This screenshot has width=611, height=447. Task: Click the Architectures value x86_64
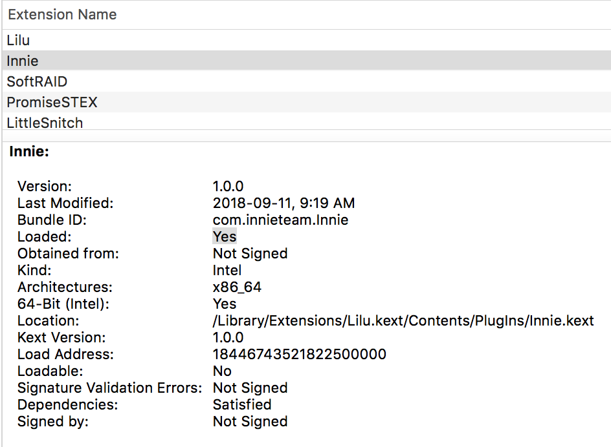[237, 287]
